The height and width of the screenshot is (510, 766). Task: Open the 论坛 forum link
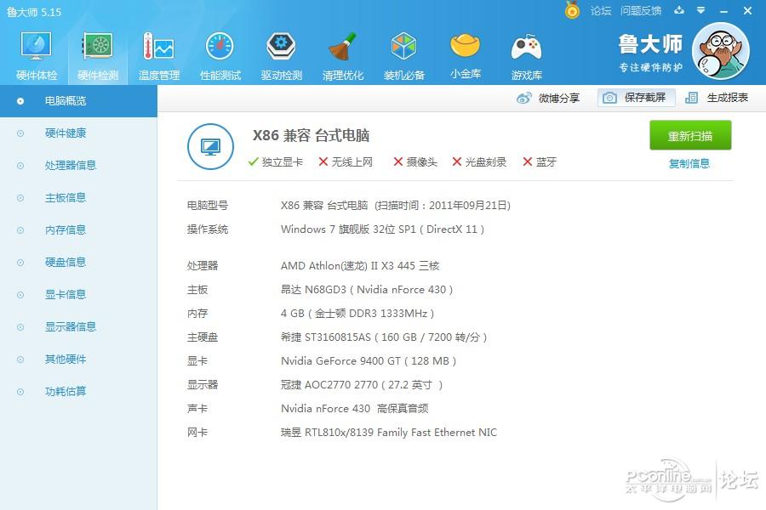point(601,11)
